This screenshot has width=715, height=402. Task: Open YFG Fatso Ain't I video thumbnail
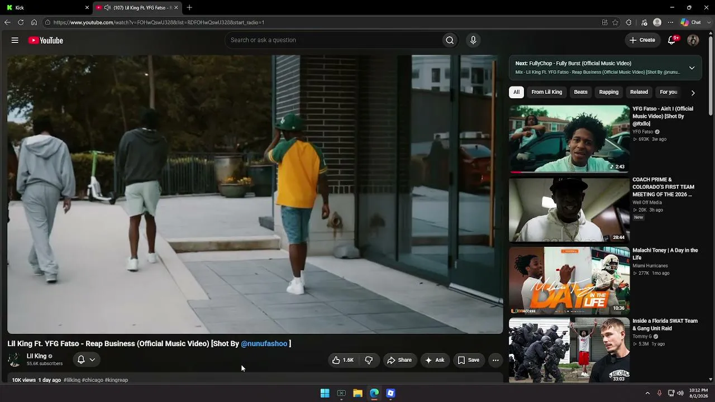(569, 138)
